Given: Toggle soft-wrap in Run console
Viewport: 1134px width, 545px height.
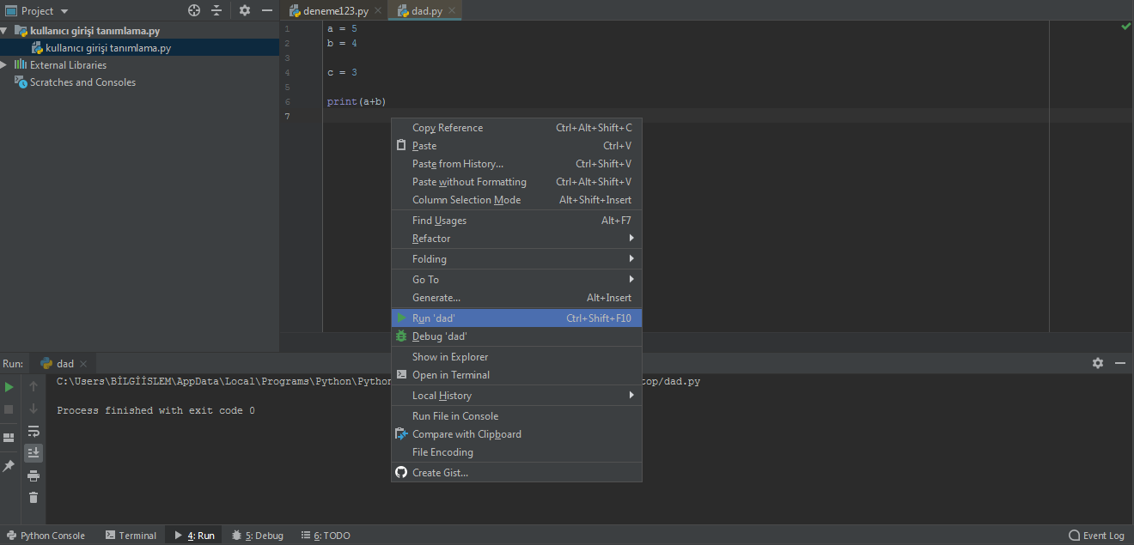Looking at the screenshot, I should 34,431.
